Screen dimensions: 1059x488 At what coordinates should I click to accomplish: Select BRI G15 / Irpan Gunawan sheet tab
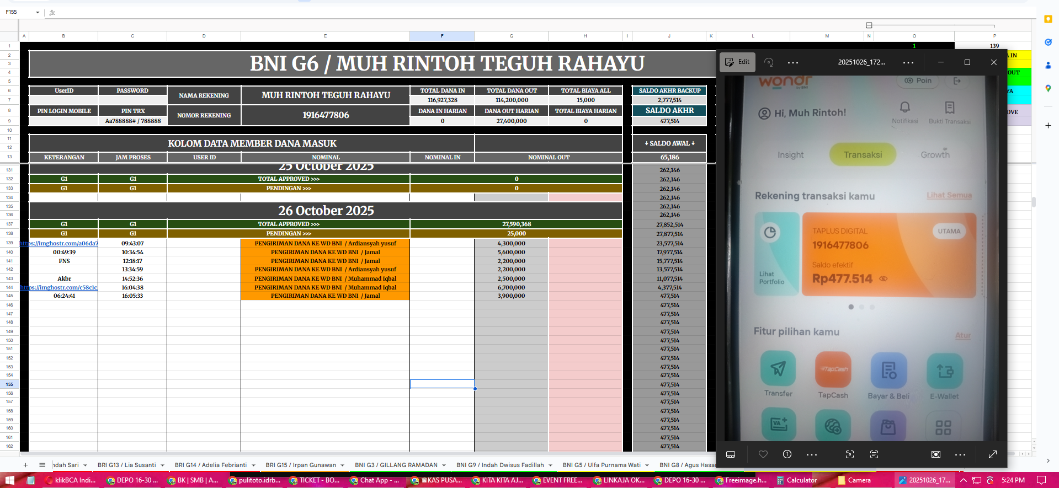(301, 465)
